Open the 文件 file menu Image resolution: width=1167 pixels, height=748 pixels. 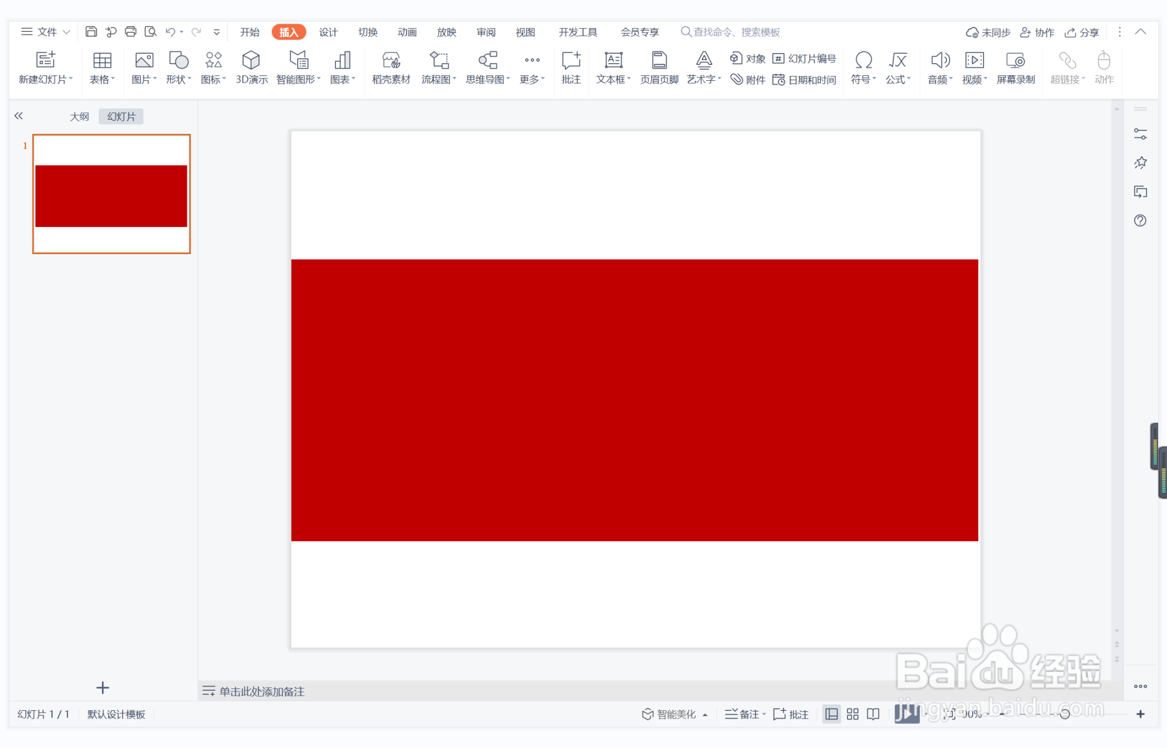point(46,32)
